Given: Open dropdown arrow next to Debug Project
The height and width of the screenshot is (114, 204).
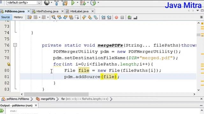Looking at the screenshot, I should (x=88, y=3).
